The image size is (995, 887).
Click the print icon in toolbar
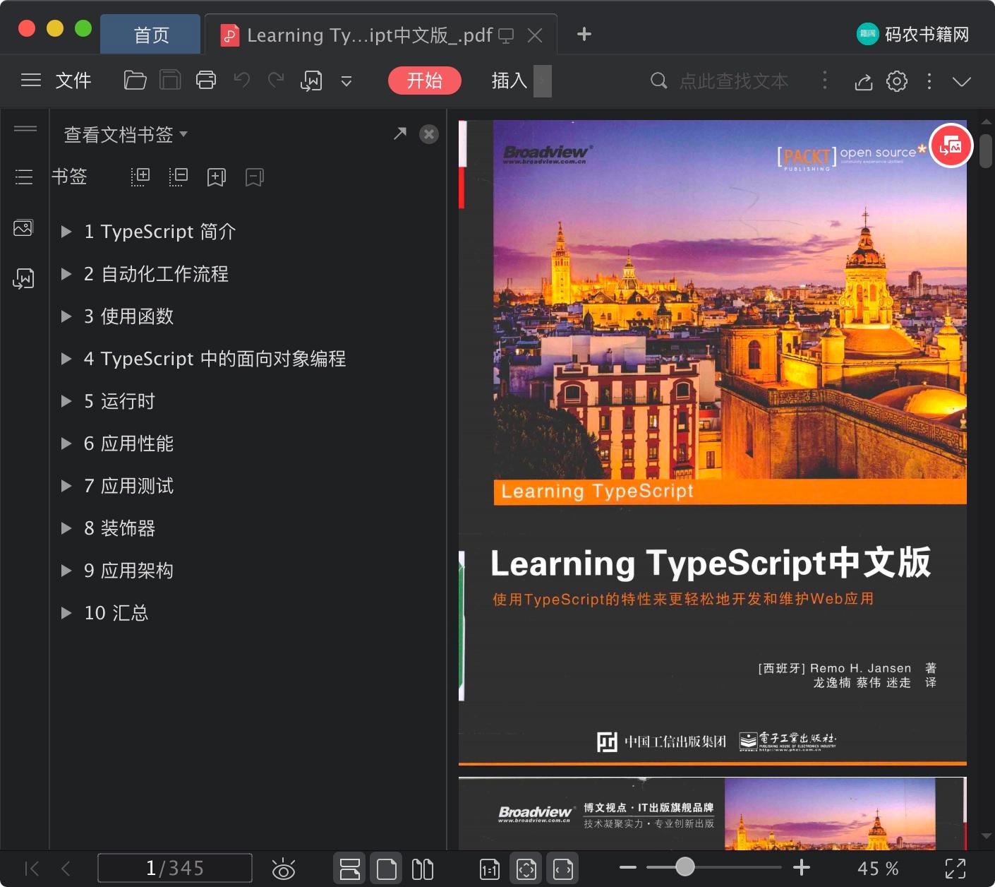click(206, 81)
